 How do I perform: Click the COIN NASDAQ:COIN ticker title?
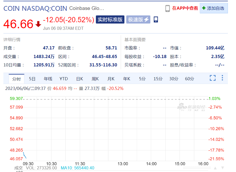35,8
